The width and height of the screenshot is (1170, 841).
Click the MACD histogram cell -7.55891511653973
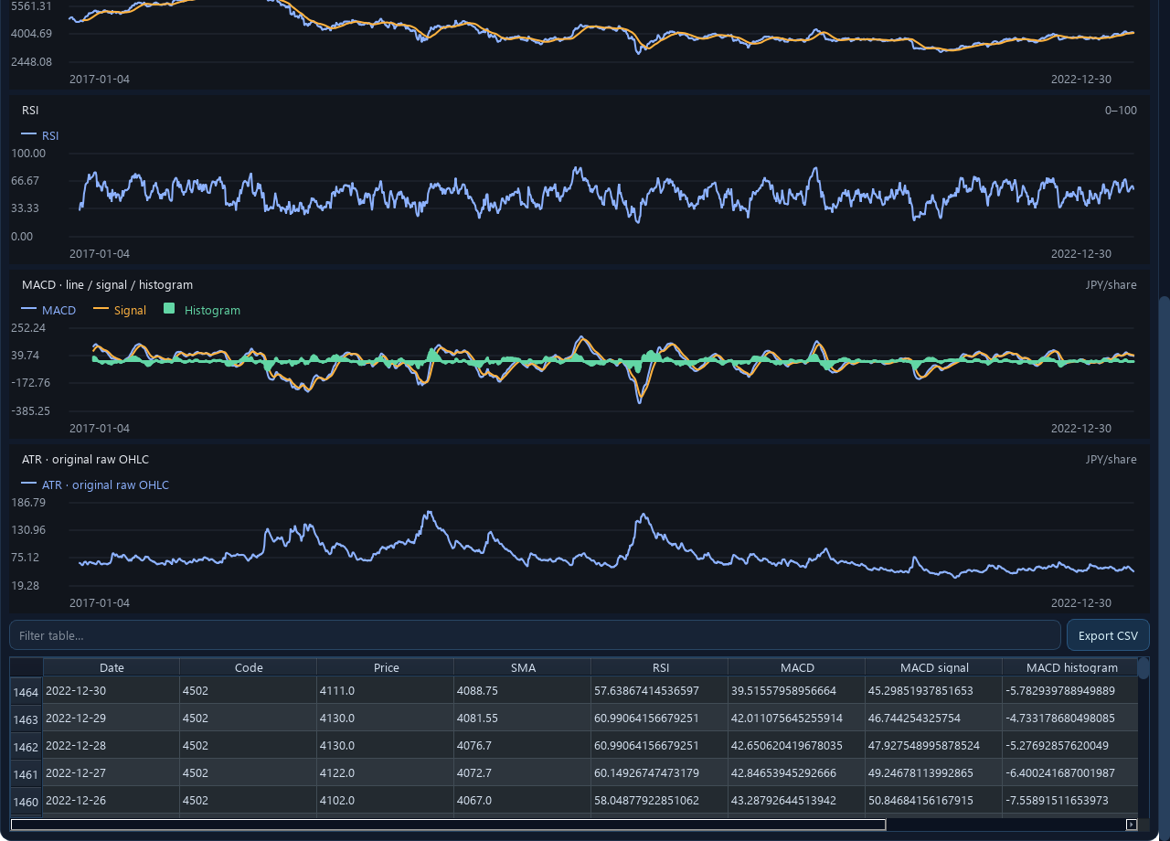pos(1070,800)
